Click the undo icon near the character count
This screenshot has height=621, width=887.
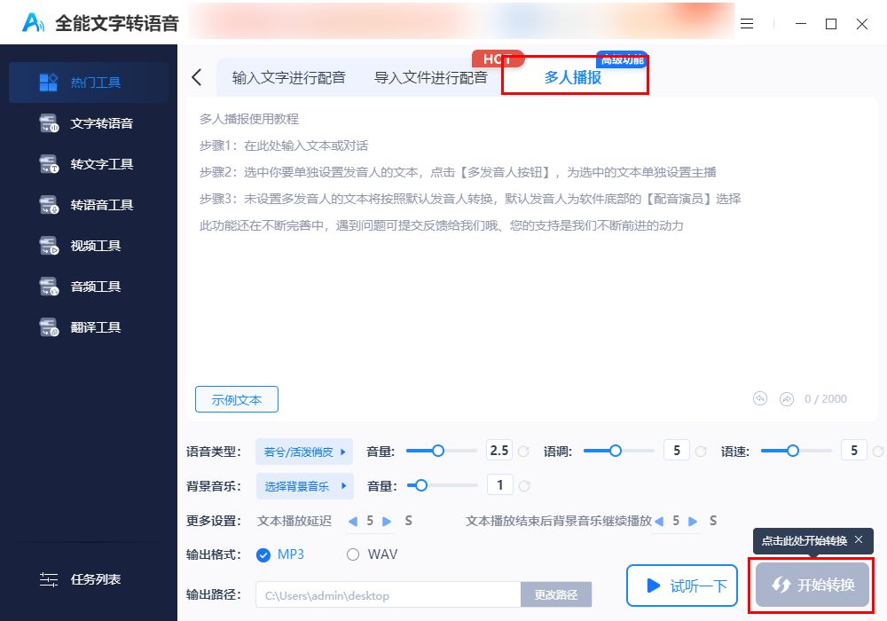760,398
